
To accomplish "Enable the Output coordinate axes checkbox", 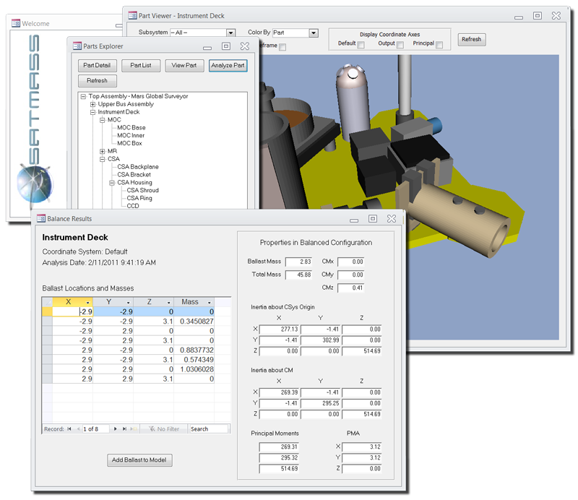I will click(x=400, y=45).
